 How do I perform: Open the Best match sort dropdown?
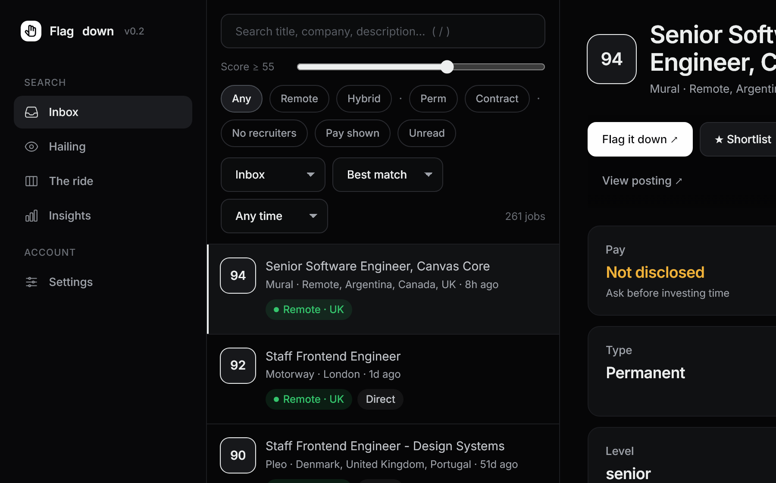388,175
